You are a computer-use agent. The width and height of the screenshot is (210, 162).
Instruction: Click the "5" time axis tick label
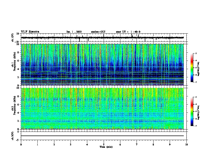104,145
